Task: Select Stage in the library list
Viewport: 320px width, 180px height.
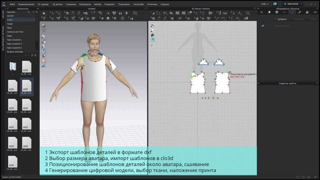Action: click(9, 36)
